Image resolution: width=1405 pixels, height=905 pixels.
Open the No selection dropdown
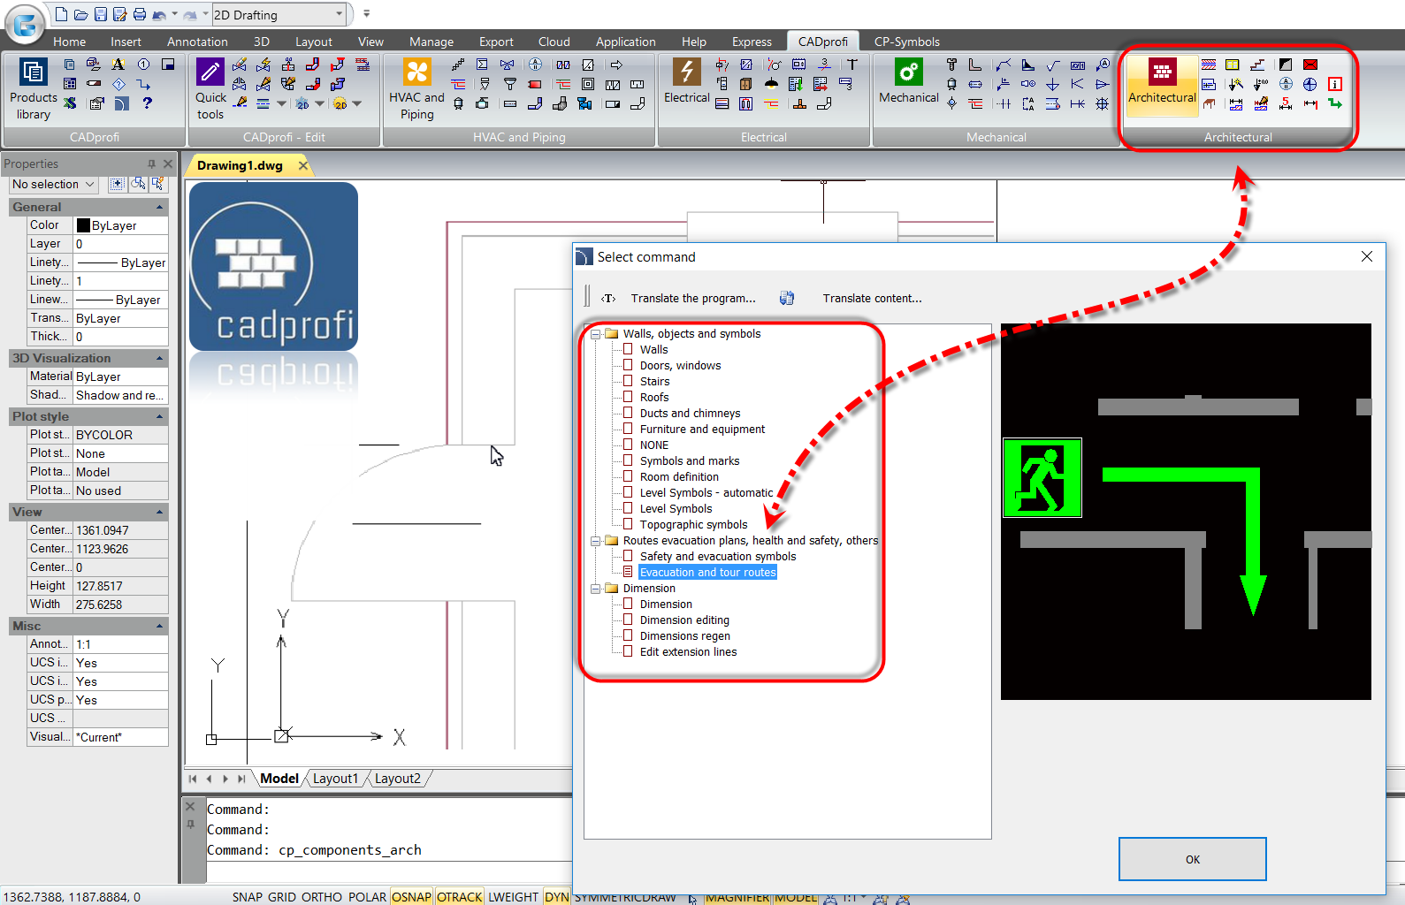[54, 184]
